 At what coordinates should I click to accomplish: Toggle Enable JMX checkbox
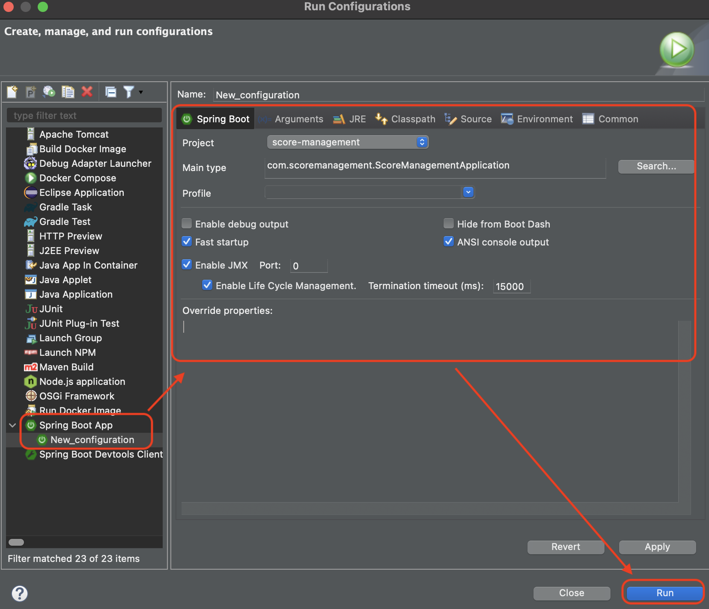187,265
